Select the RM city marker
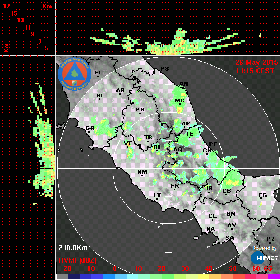This screenshot has width=280, height=280. click(x=142, y=175)
